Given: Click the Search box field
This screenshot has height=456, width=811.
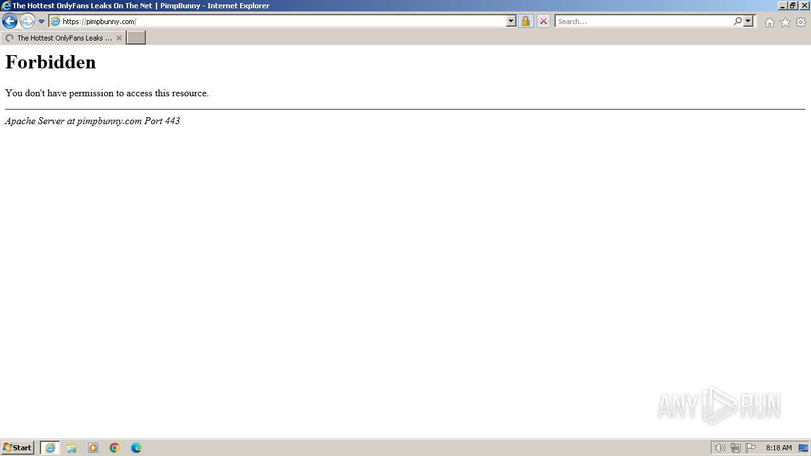Looking at the screenshot, I should (644, 22).
